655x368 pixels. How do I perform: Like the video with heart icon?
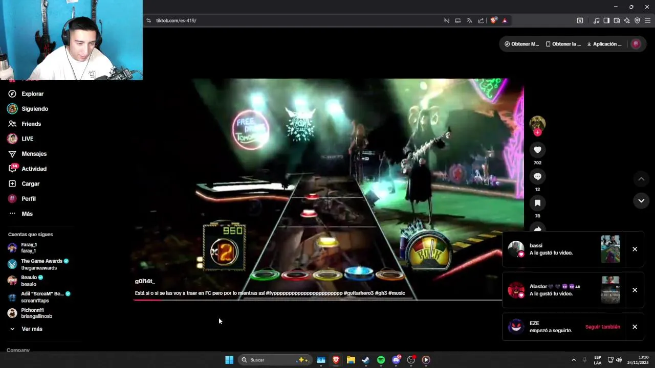point(537,150)
